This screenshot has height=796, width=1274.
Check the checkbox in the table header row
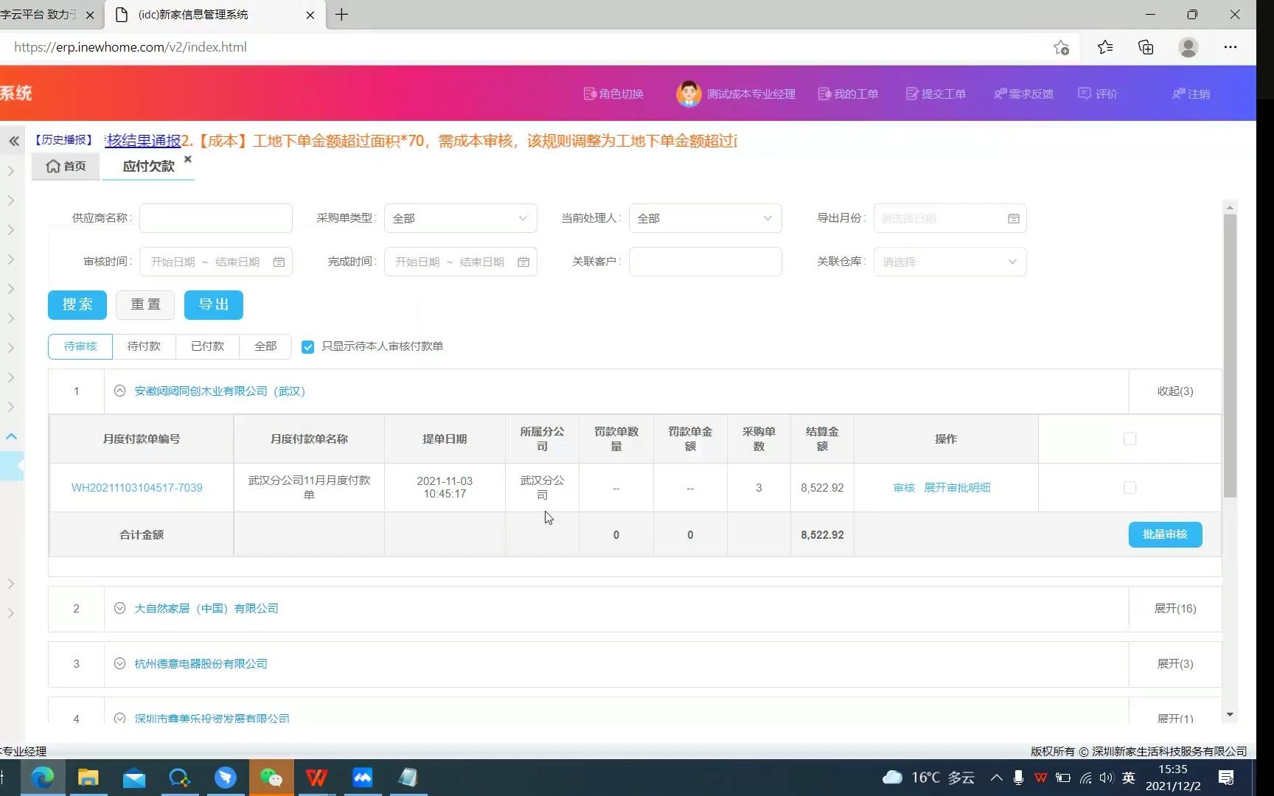pos(1130,439)
